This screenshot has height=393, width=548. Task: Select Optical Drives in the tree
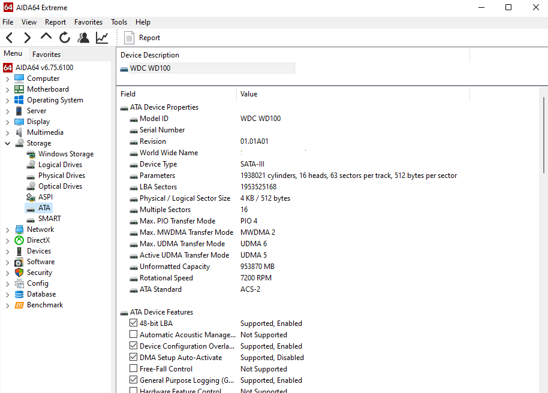tap(60, 186)
